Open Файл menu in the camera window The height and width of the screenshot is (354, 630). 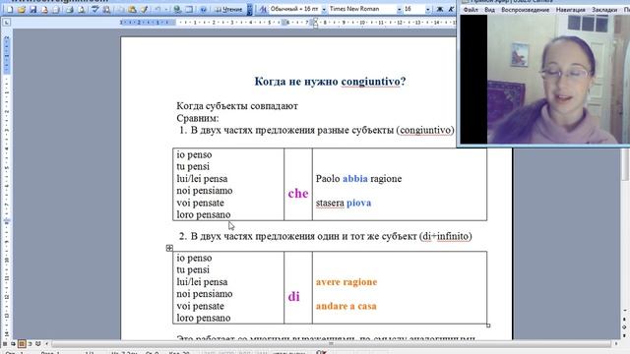coord(471,9)
